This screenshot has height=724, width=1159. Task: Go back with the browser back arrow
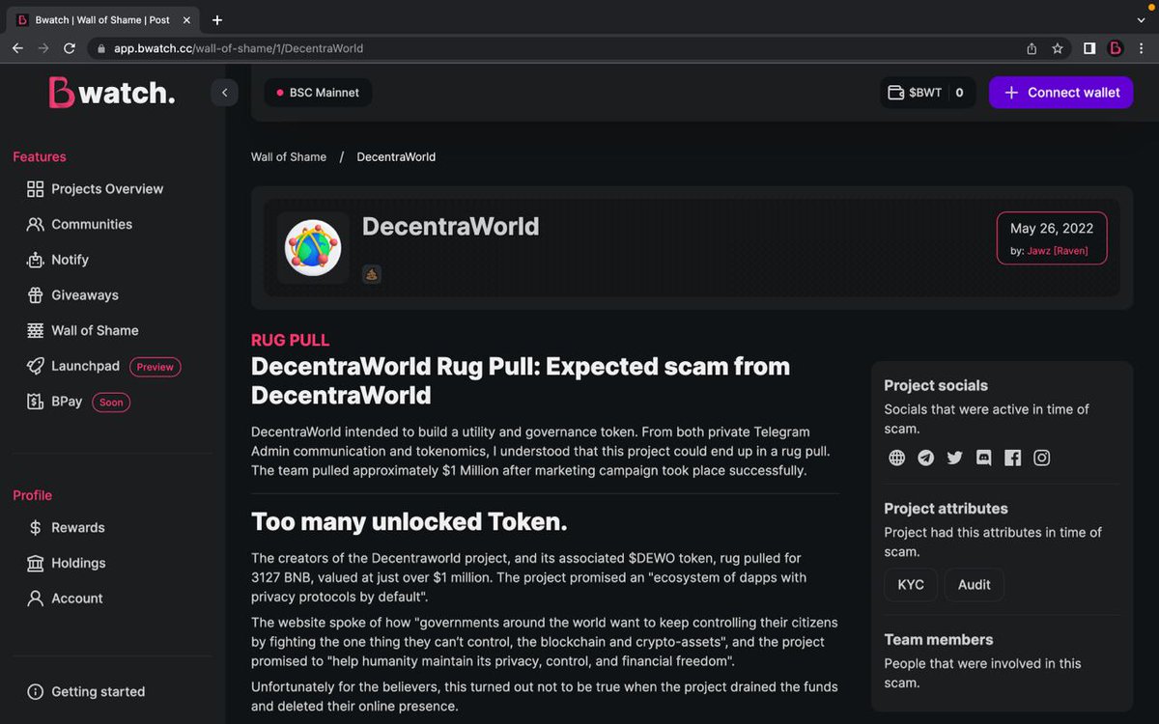17,48
